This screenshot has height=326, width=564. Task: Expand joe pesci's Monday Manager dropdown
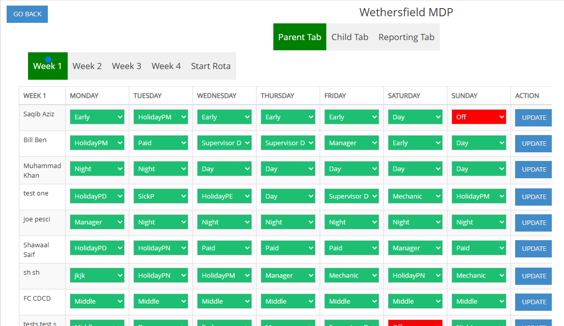pos(97,222)
